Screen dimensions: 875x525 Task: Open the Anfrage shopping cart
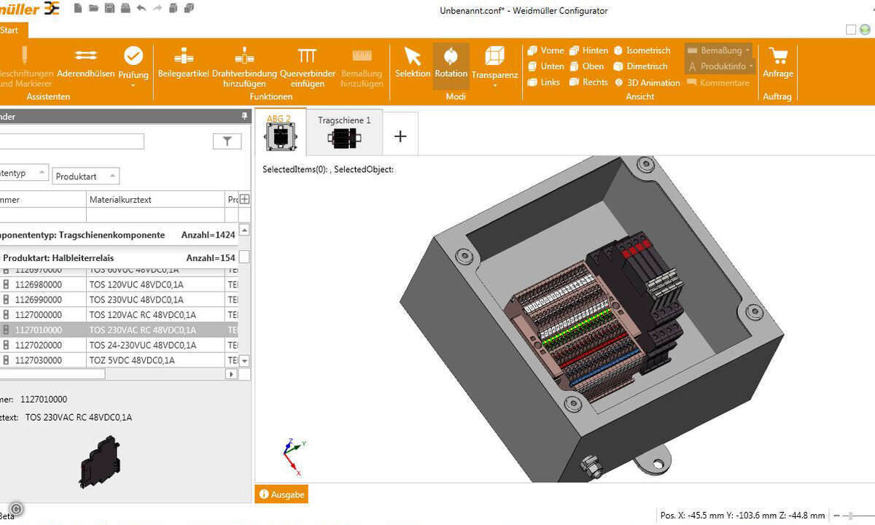coord(777,63)
